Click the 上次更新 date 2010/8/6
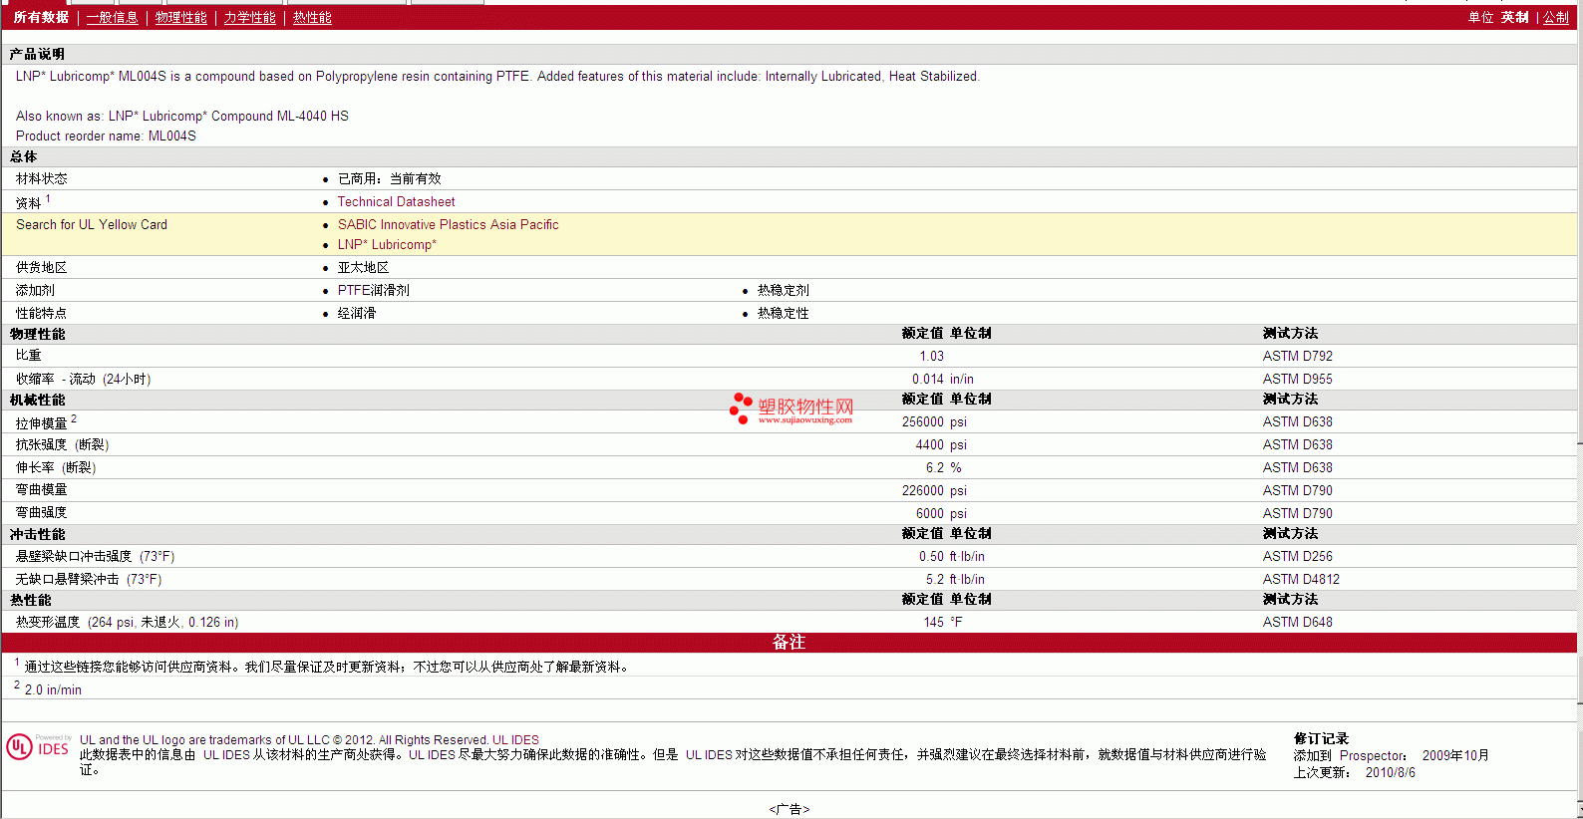1583x819 pixels. 1391,773
